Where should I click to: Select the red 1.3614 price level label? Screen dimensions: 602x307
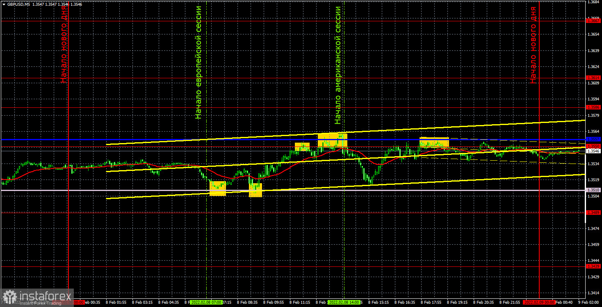[x=593, y=77]
